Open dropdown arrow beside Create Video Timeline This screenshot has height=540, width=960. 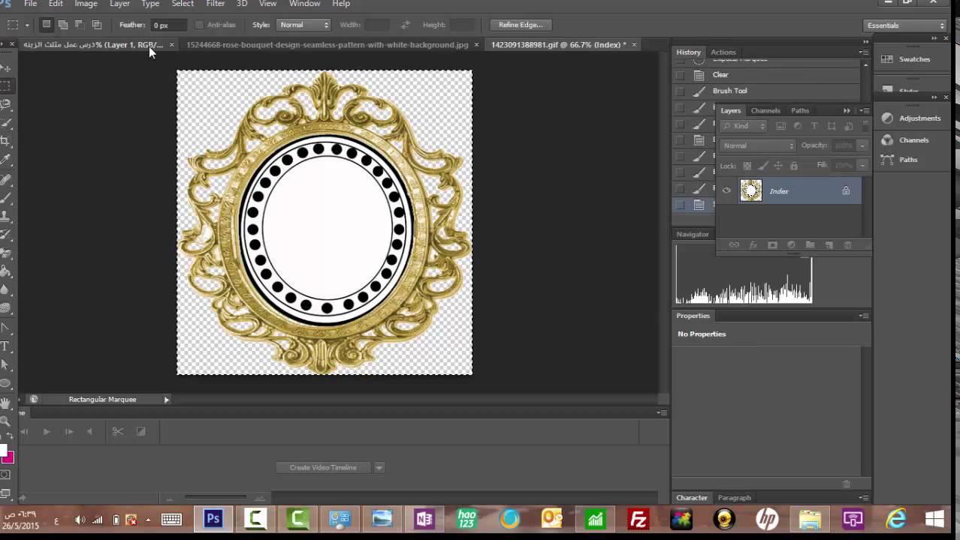tap(379, 467)
